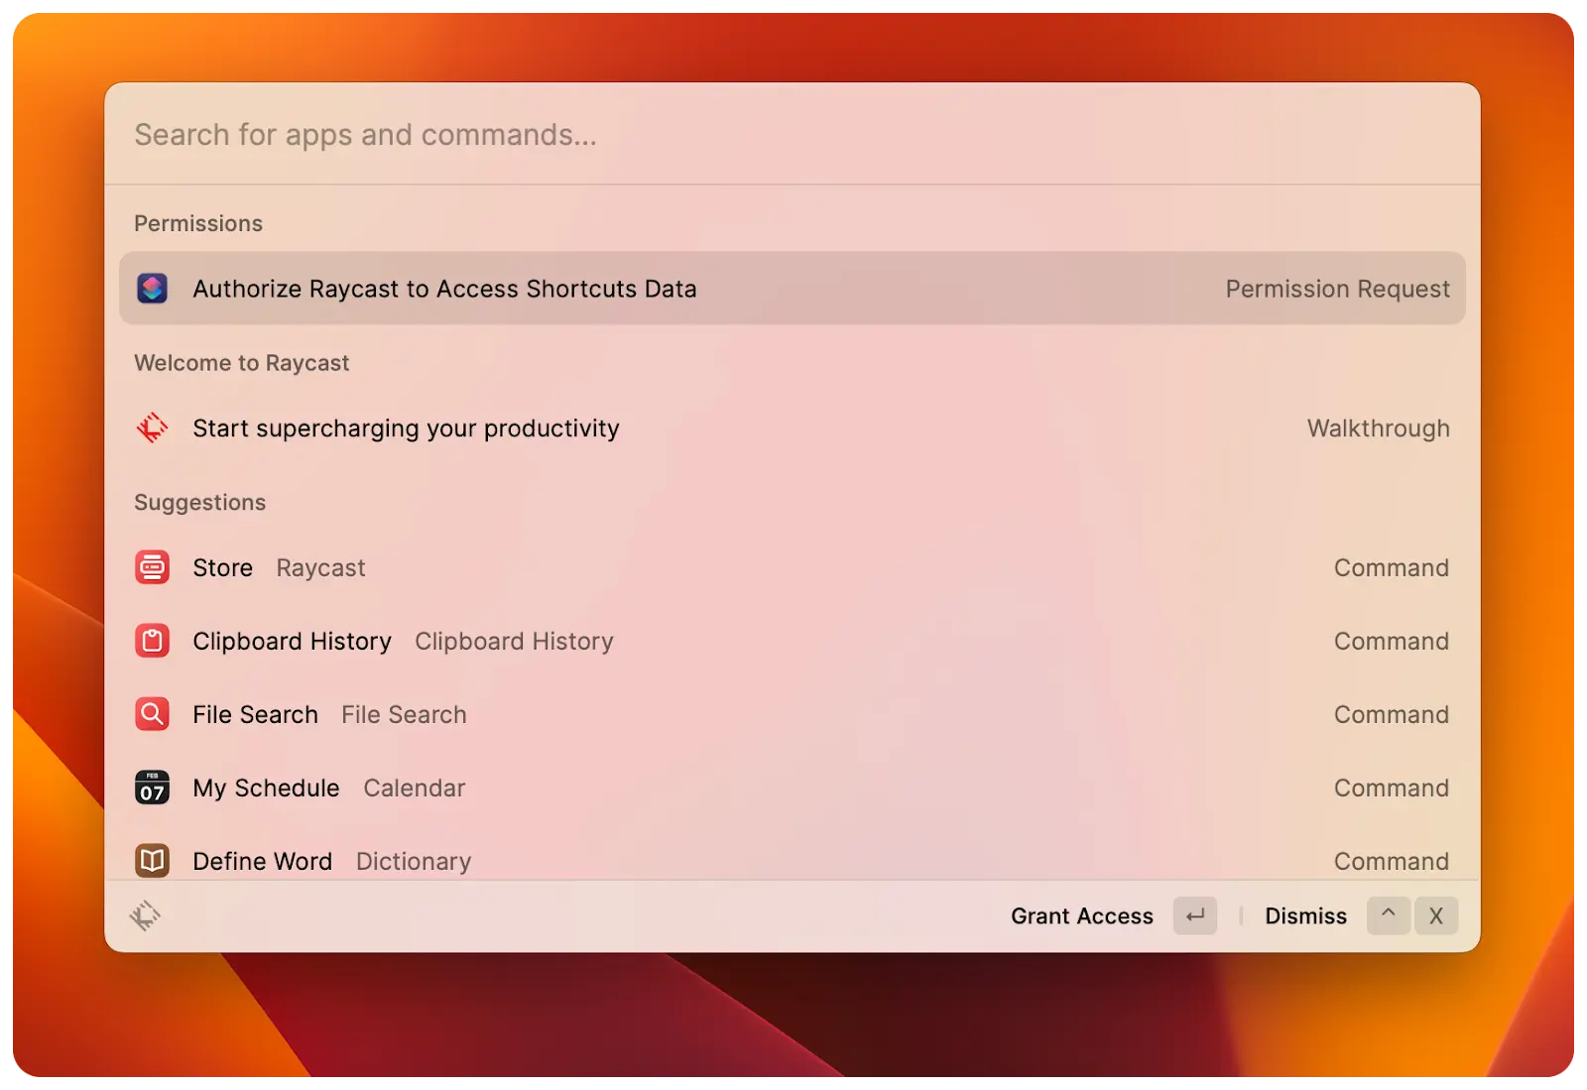Viewport: 1587px width, 1090px height.
Task: Click the Define Word dictionary icon
Action: pyautogui.click(x=152, y=861)
